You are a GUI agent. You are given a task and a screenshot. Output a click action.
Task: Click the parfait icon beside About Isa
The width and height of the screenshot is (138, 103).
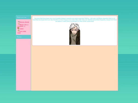pyautogui.click(x=19, y=24)
